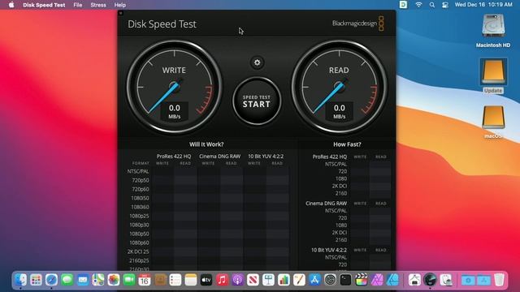
Task: Click the date and time clock
Action: [x=483, y=5]
